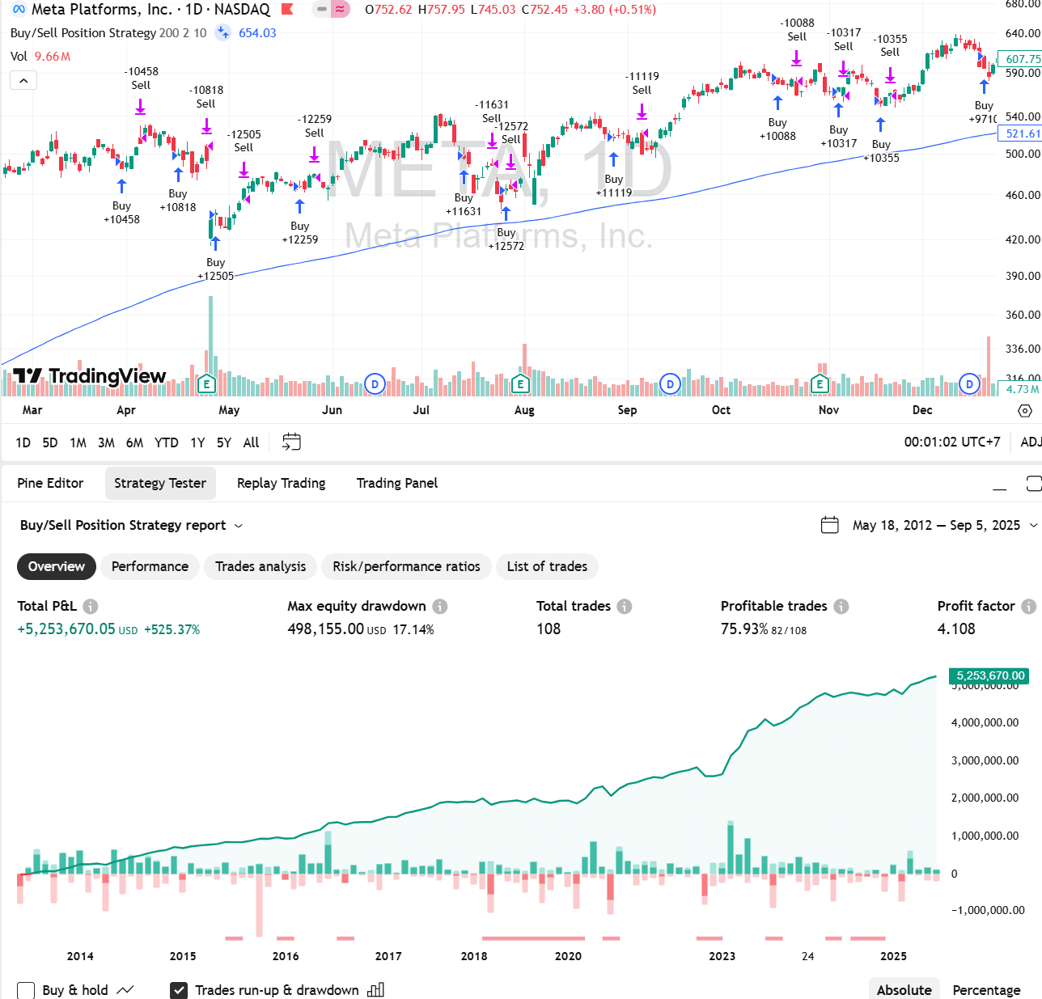The width and height of the screenshot is (1042, 999).
Task: Switch equity chart to Absolute
Action: tap(904, 990)
